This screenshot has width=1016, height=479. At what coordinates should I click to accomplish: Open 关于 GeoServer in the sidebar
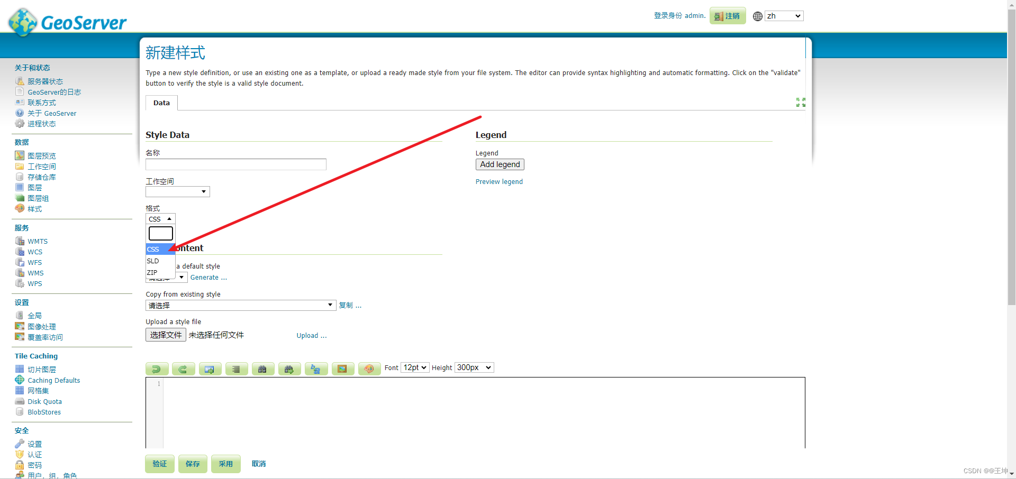pos(52,113)
